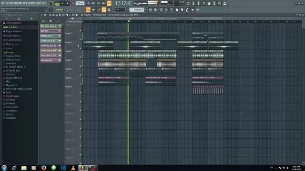305x171 pixels.
Task: Click the download content library icon
Action: [x=224, y=3]
